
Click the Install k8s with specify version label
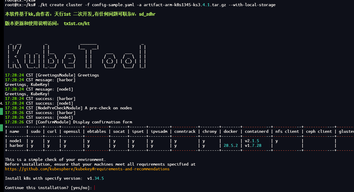tap(44, 178)
